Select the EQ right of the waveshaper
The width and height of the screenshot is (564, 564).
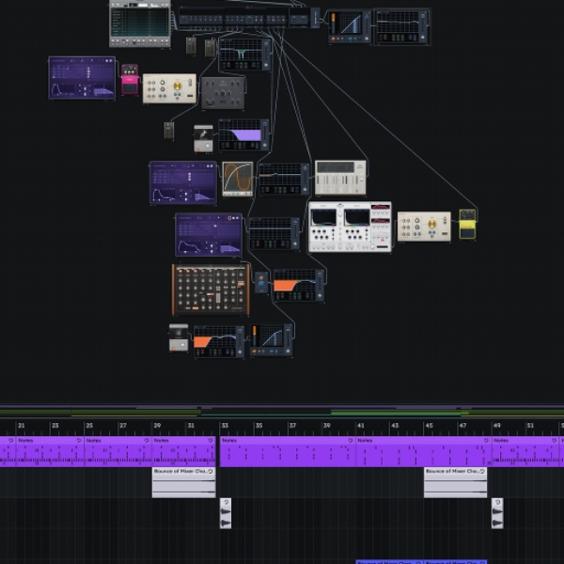[284, 179]
